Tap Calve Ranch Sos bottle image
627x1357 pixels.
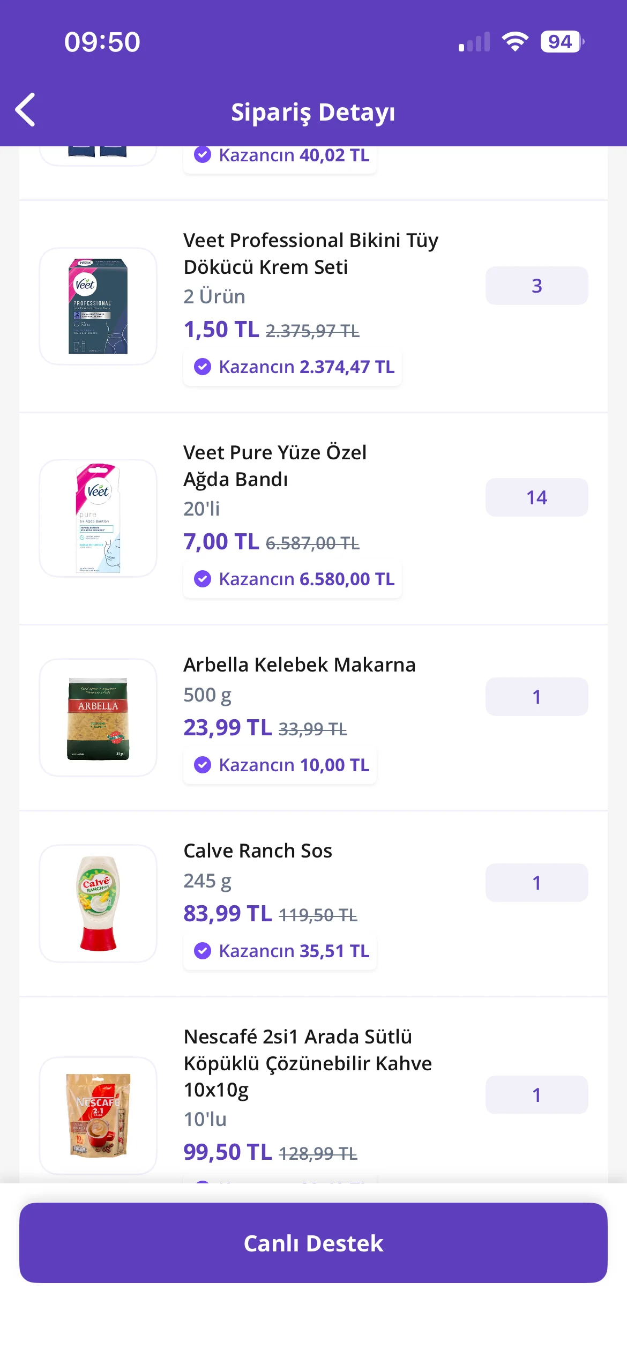tap(98, 904)
